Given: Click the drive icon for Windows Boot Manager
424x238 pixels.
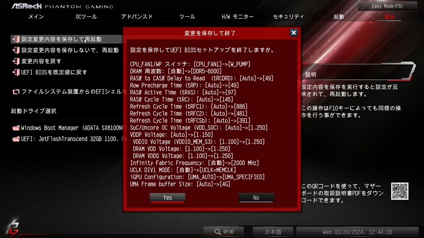Looking at the screenshot, I should click(x=16, y=128).
